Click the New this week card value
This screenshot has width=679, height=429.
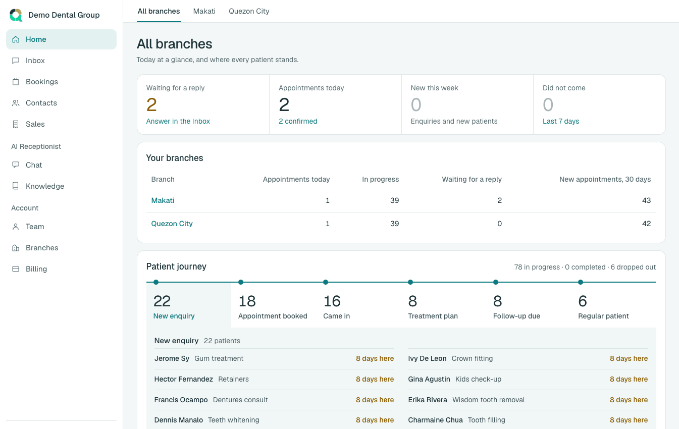point(416,104)
